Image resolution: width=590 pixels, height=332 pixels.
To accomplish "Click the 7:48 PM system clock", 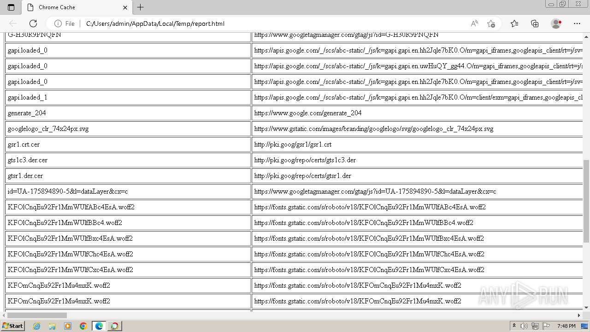I will click(566, 326).
